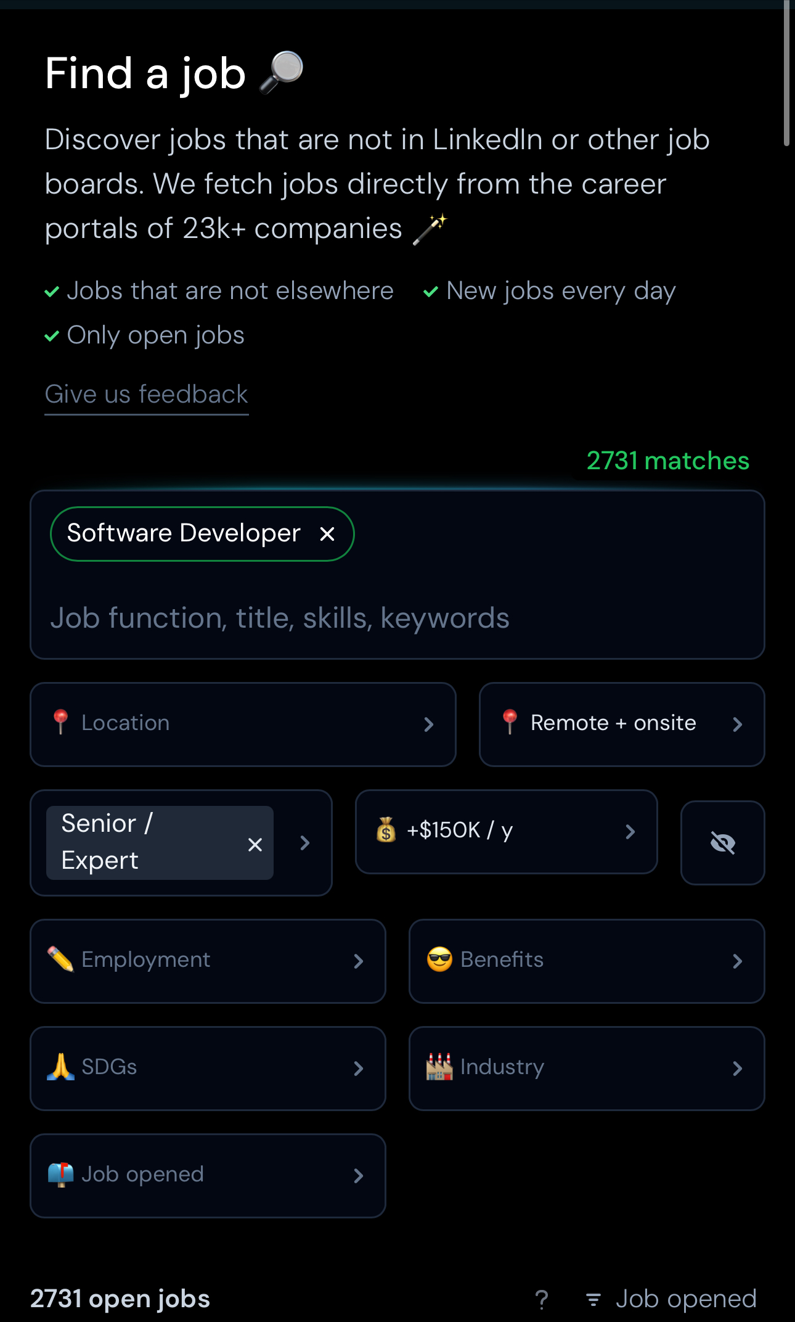Expand the Remote + onsite dropdown
Viewport: 795px width, 1322px height.
coord(737,725)
